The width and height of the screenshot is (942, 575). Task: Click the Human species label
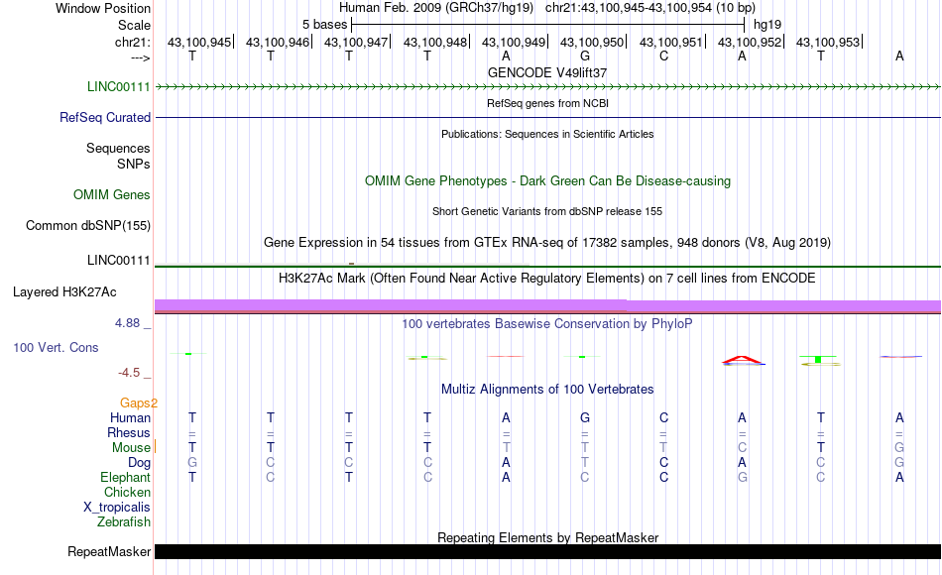tap(130, 417)
